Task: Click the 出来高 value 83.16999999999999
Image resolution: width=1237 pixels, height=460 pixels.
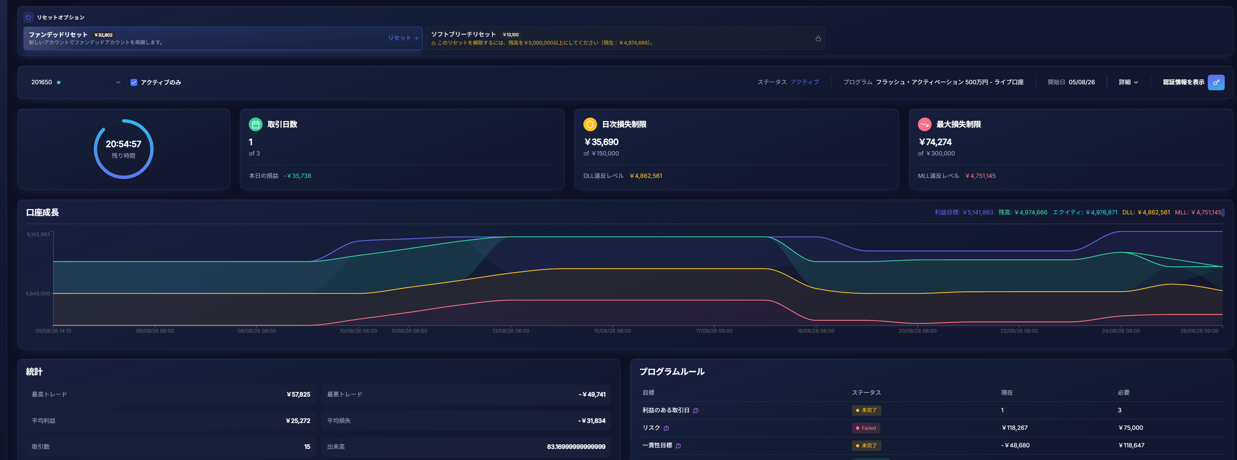Action: 576,447
